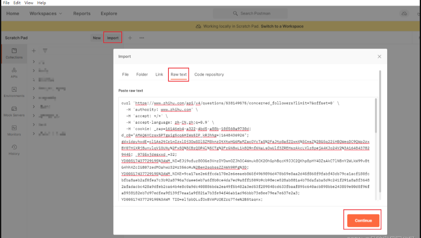
Task: Switch to the Link import tab
Action: point(159,75)
